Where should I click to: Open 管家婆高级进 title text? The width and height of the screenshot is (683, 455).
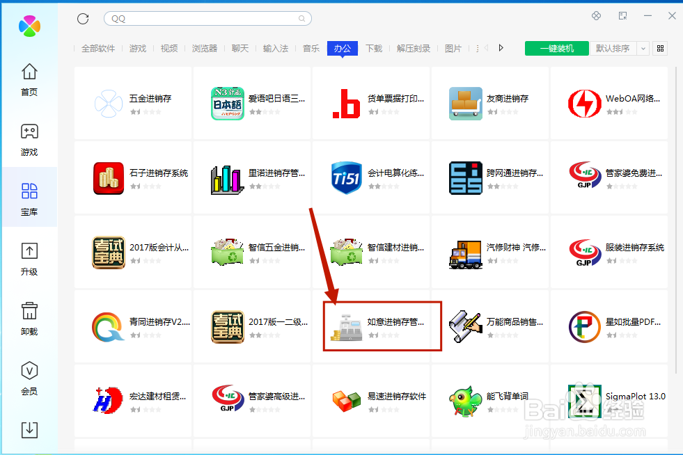[276, 397]
